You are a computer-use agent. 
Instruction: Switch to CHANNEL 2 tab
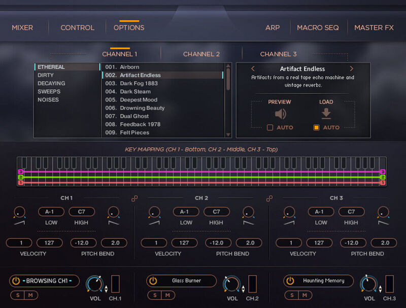coord(201,54)
